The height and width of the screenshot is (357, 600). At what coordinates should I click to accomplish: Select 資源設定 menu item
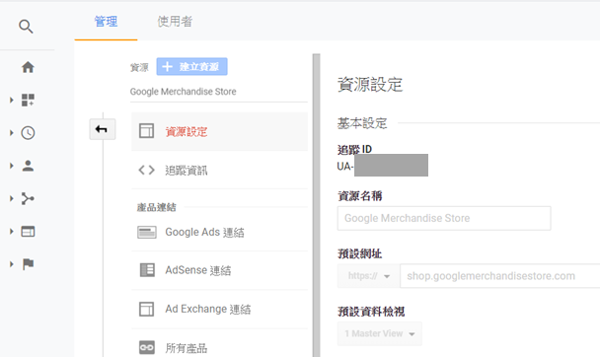click(x=219, y=131)
